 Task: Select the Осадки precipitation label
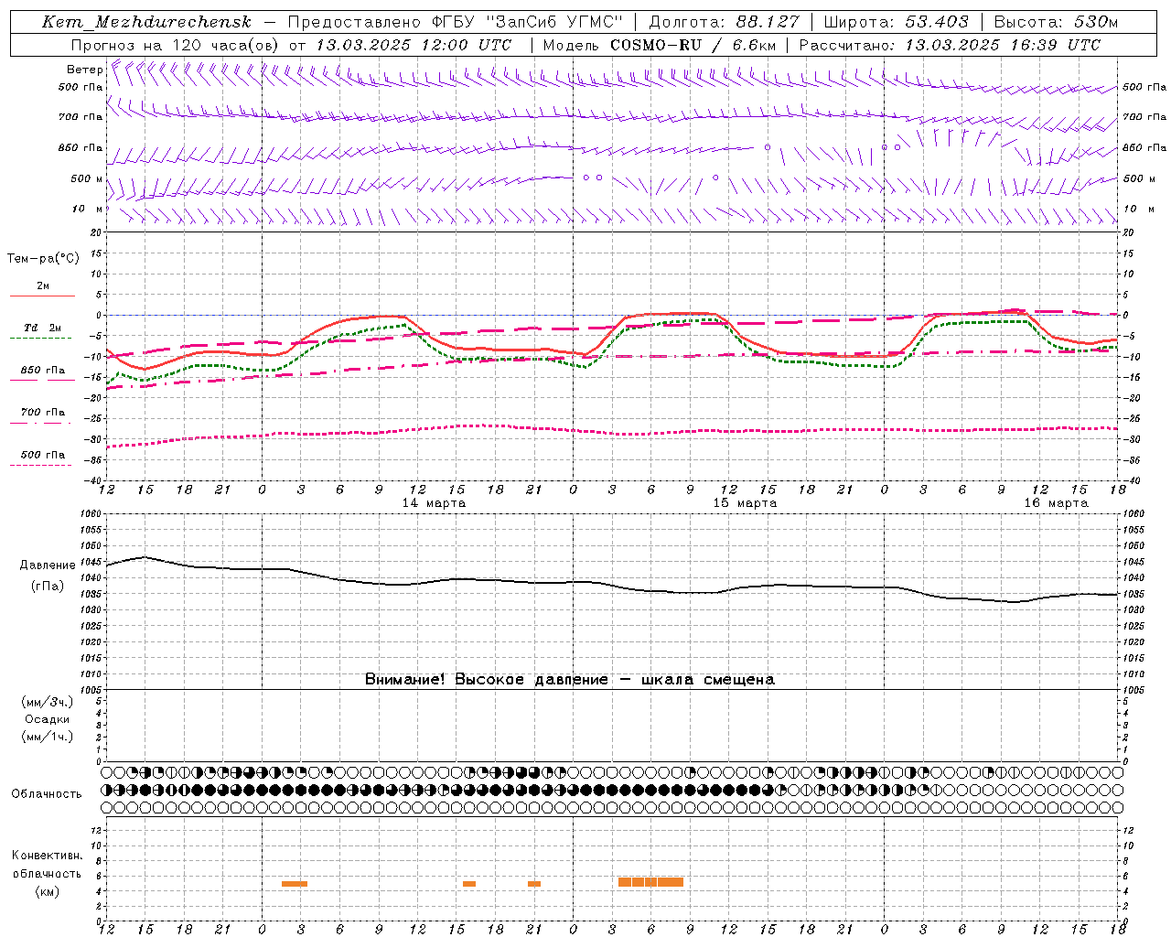(x=48, y=719)
